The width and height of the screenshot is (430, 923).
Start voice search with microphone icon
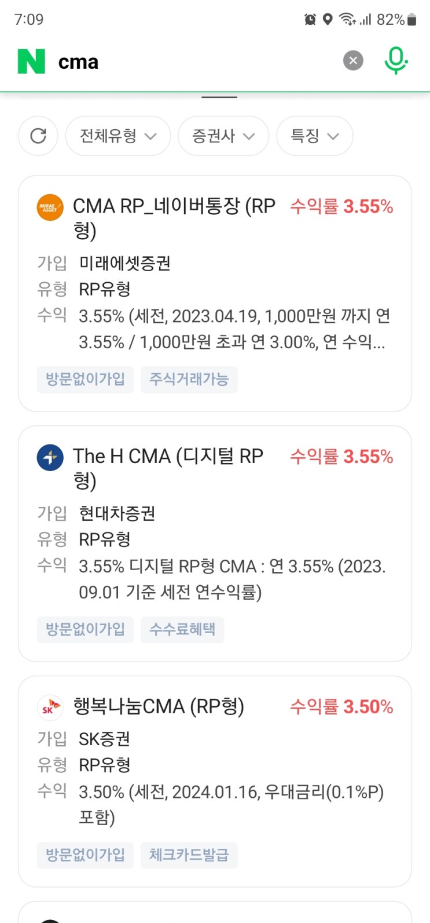(x=396, y=60)
